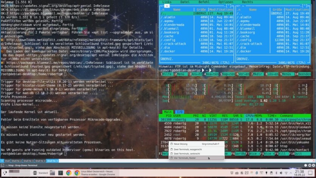Open a new Yakuake tab with the plus icon
The width and height of the screenshot is (316, 178).
2,161
